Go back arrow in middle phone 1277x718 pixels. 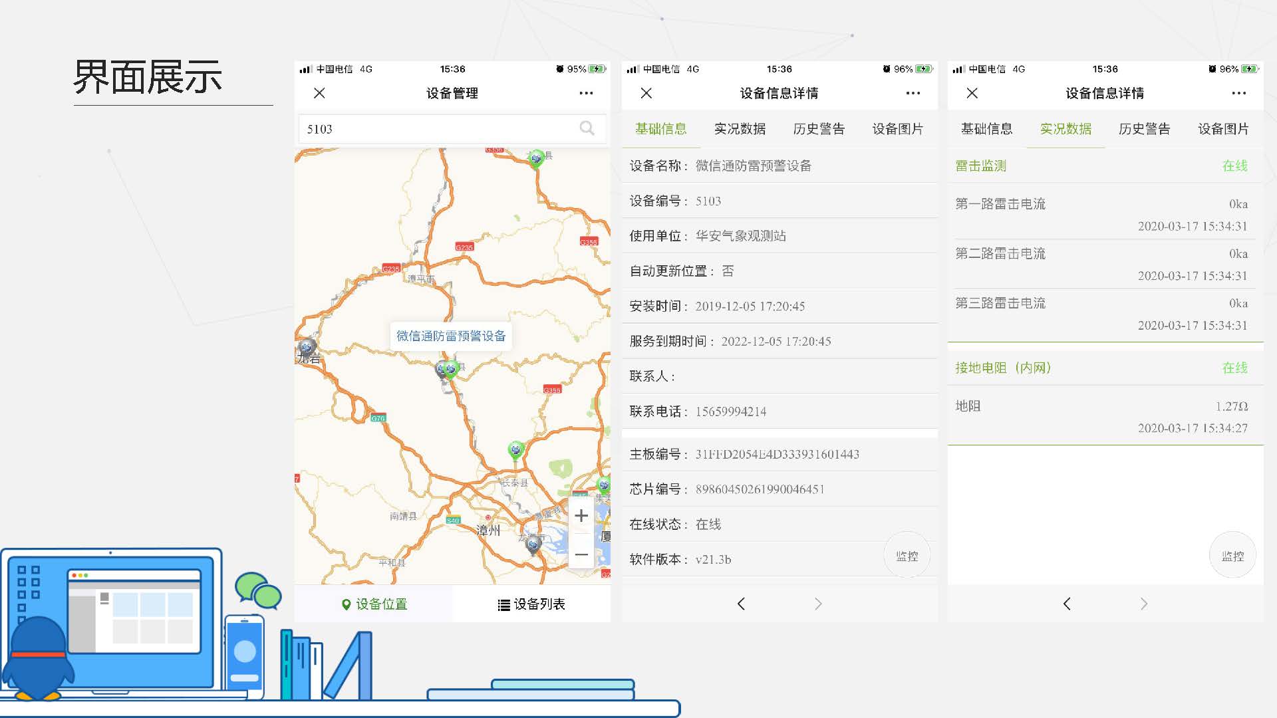[741, 604]
